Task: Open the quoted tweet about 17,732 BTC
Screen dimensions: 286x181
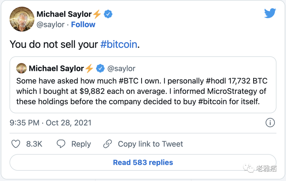Action: click(143, 85)
